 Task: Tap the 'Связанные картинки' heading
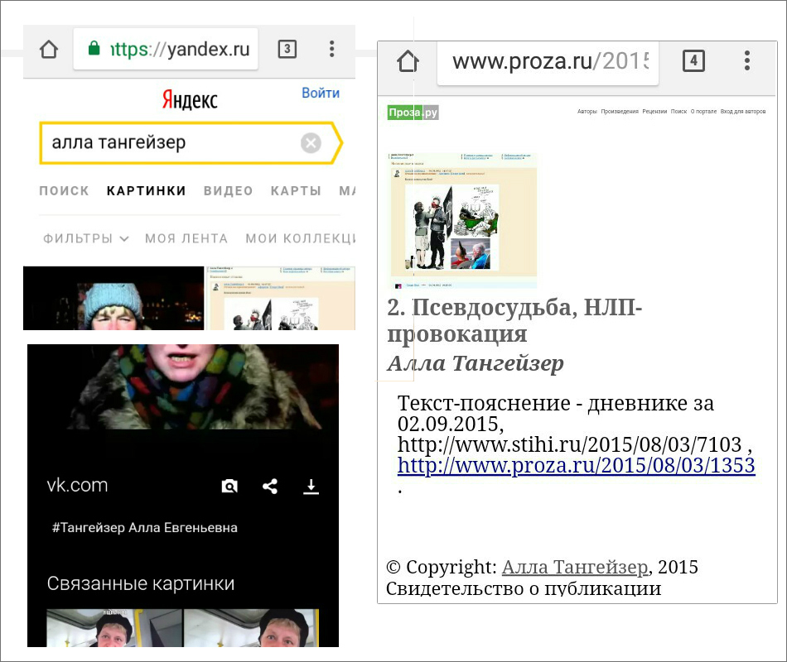pyautogui.click(x=141, y=583)
